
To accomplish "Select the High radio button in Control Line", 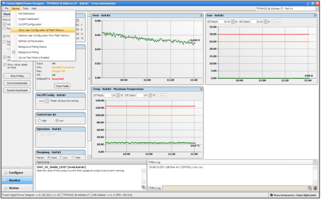I will click(39, 120).
